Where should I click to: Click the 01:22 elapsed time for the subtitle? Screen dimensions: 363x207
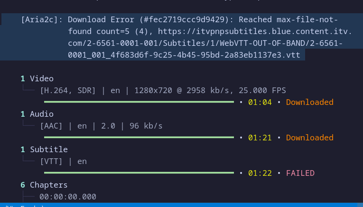(x=260, y=173)
